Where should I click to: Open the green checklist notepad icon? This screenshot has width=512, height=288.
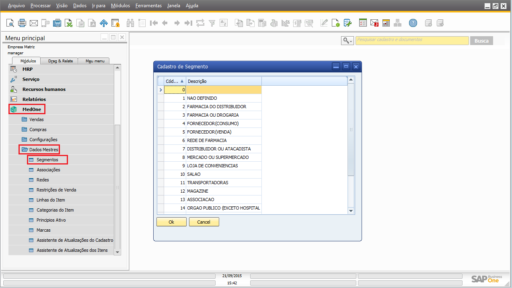click(363, 23)
